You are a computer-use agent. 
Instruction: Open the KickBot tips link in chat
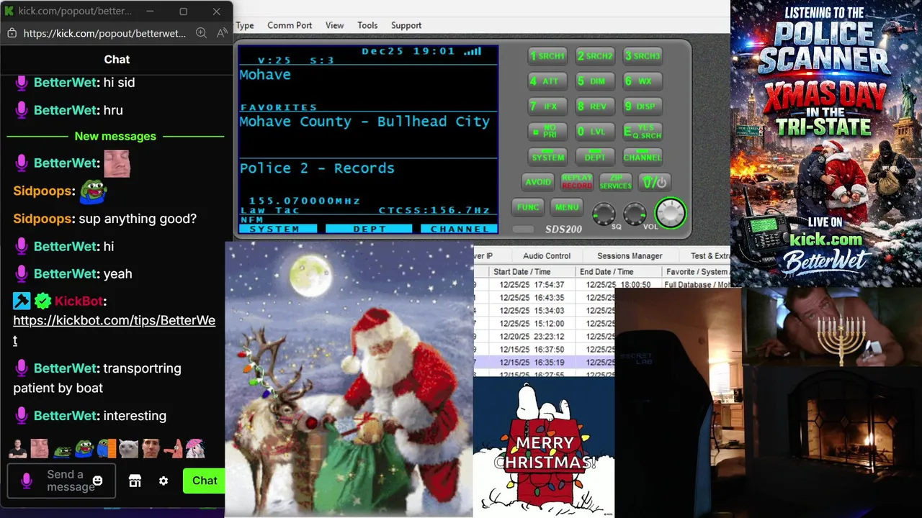coord(114,330)
